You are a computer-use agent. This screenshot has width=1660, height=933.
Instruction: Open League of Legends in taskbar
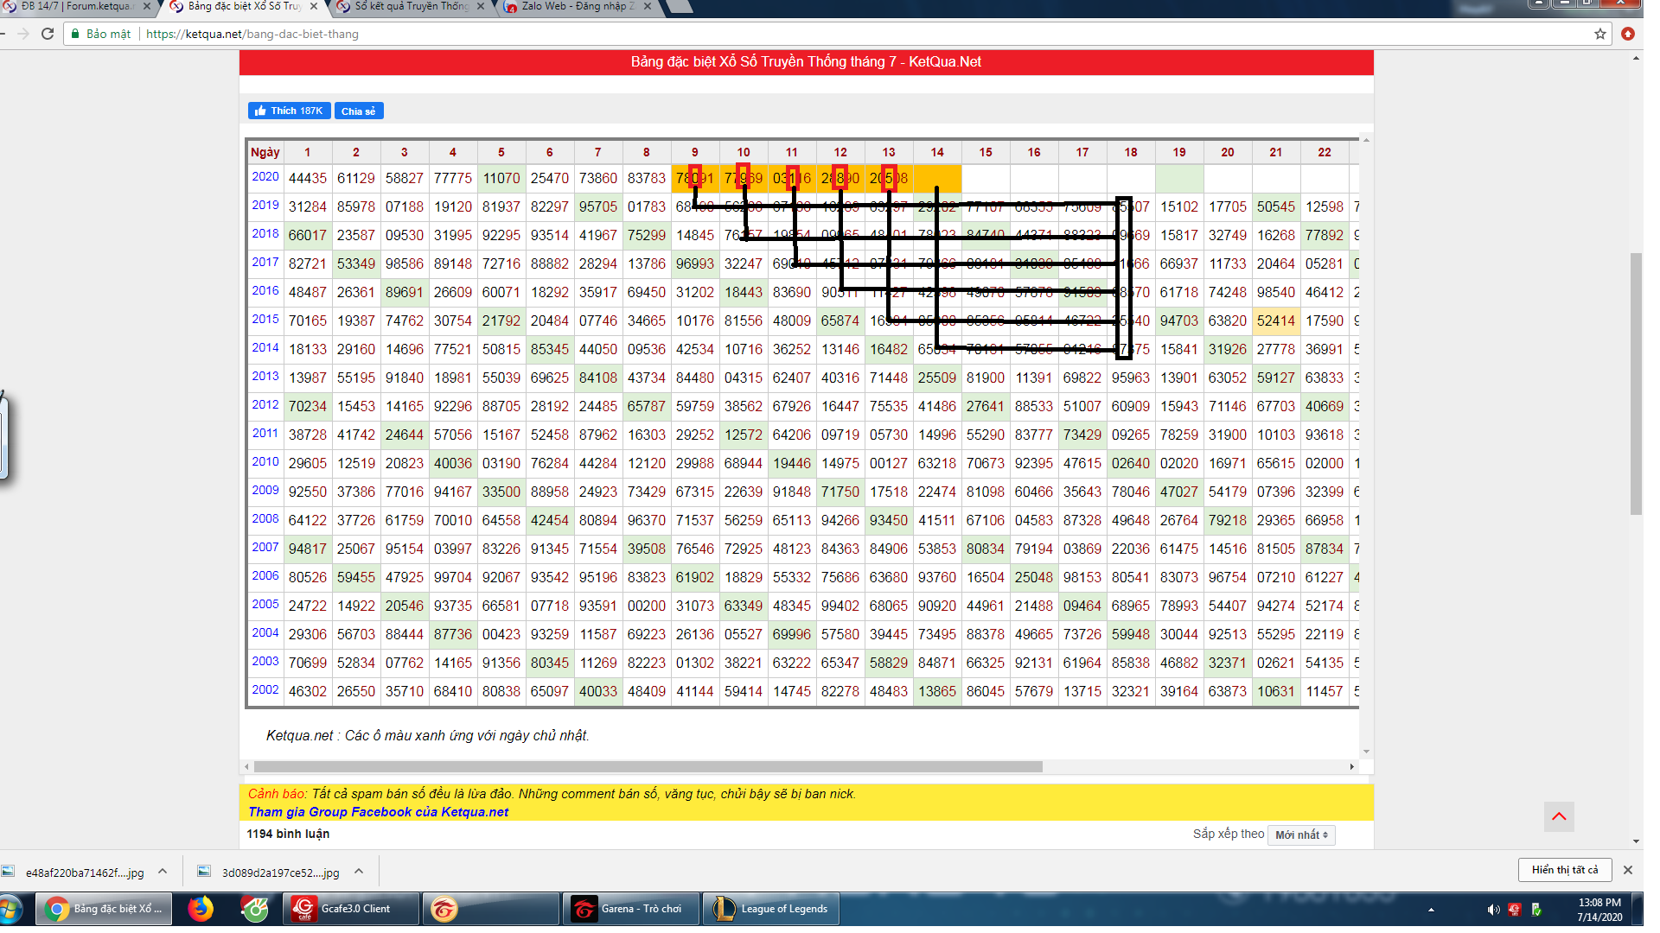pyautogui.click(x=771, y=909)
